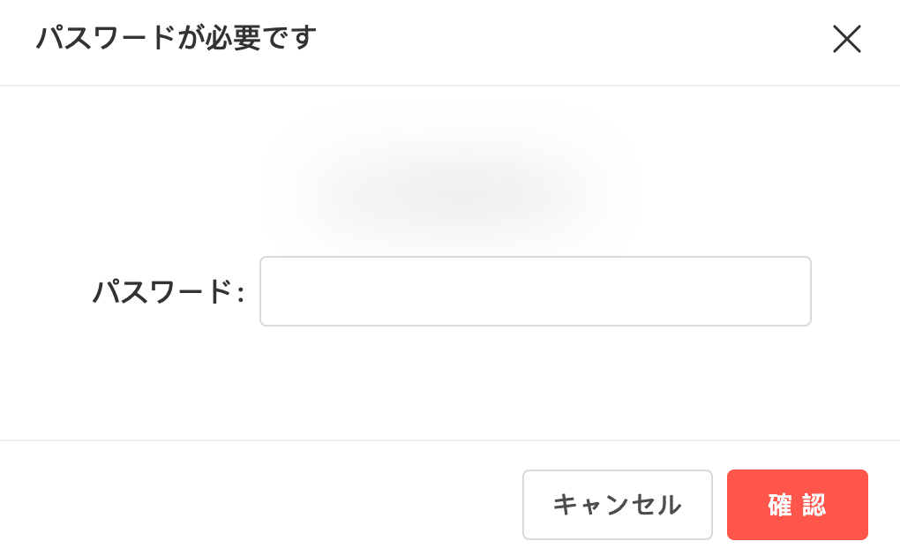Select the パスワード: field label
The height and width of the screenshot is (556, 900).
(169, 292)
